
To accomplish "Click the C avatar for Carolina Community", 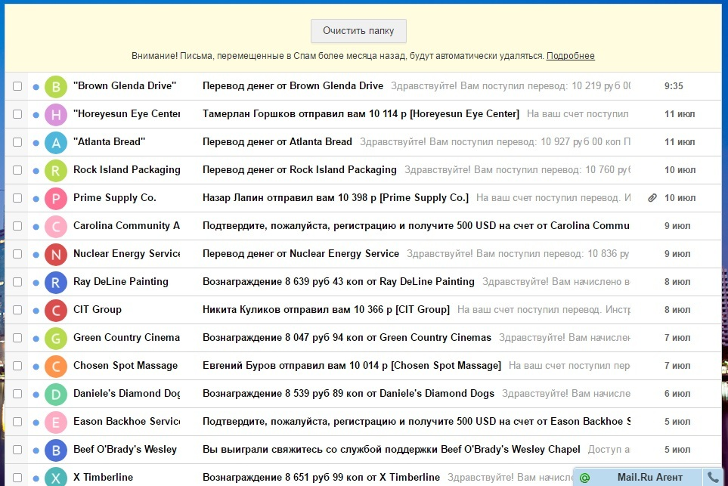I will pos(56,226).
